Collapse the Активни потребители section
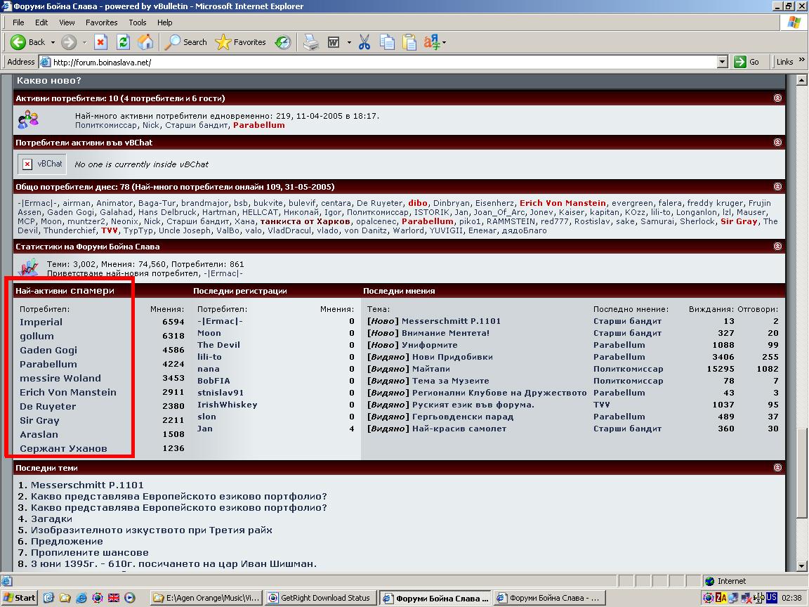The height and width of the screenshot is (607, 809). point(777,98)
